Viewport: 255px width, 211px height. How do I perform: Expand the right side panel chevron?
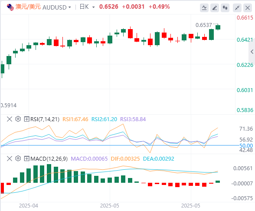pos(252,52)
